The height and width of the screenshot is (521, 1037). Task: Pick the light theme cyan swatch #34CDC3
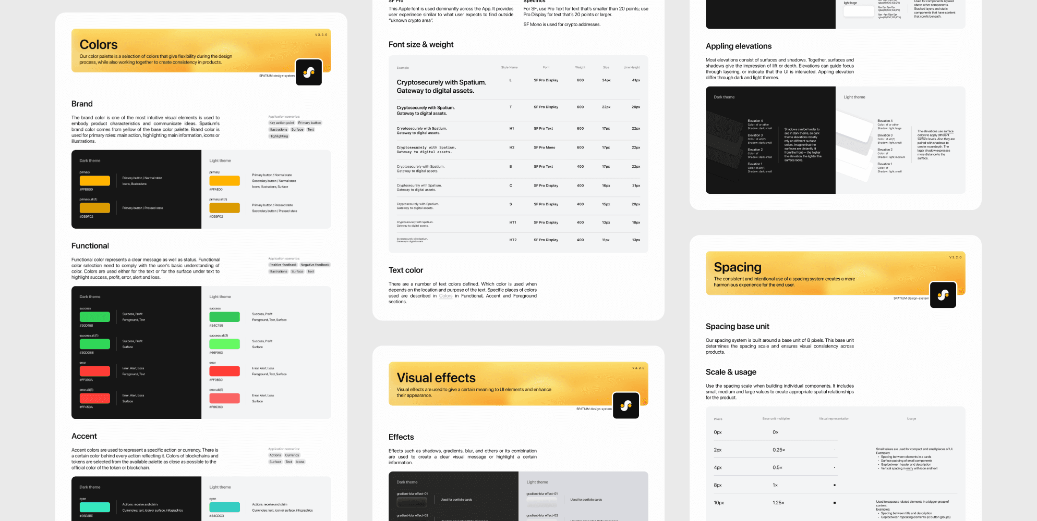click(225, 507)
